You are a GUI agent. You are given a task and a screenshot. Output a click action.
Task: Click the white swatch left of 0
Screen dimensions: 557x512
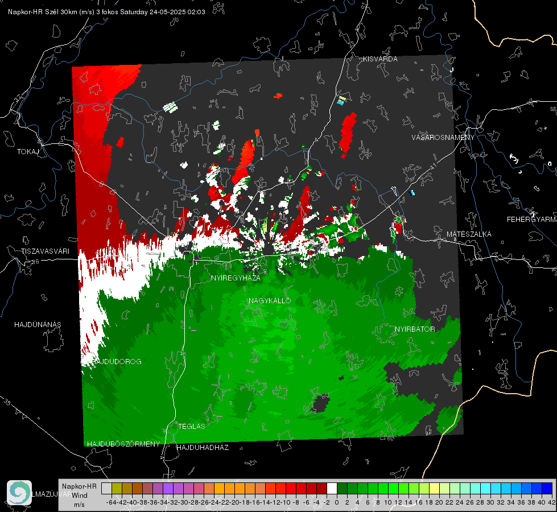(x=332, y=488)
